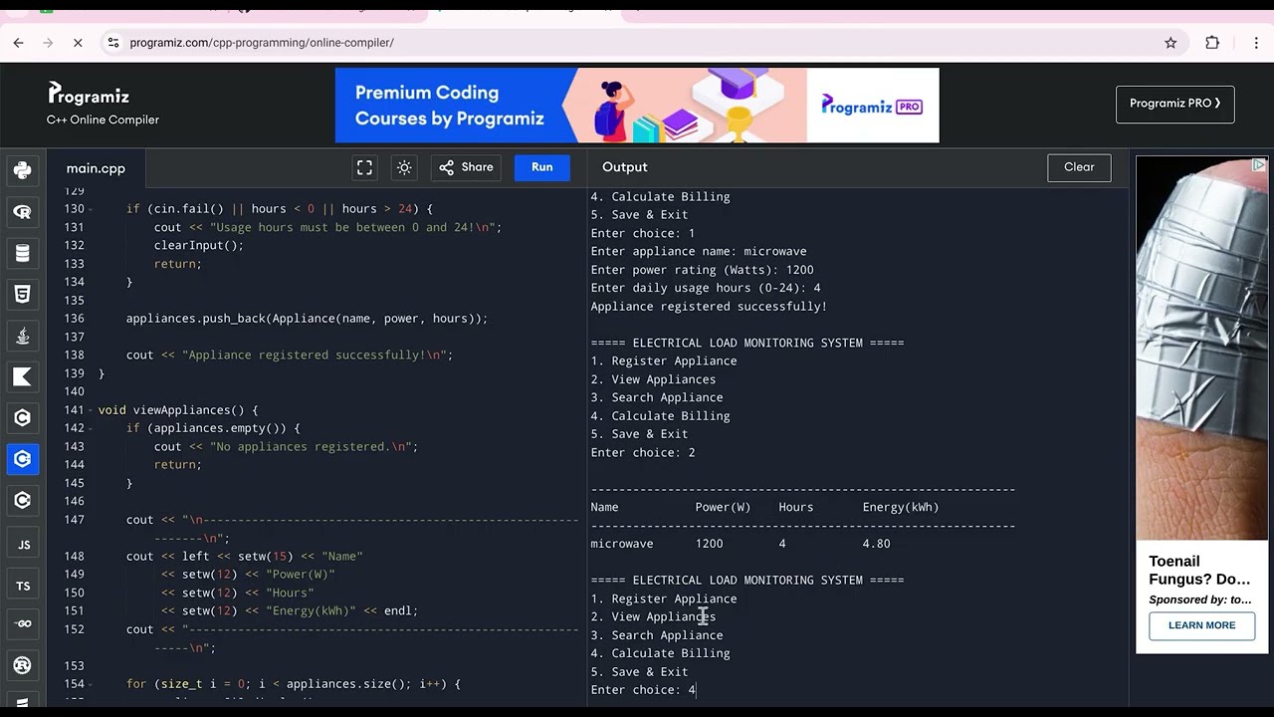This screenshot has width=1274, height=717.
Task: Open the Rust compiler icon
Action: tap(23, 664)
